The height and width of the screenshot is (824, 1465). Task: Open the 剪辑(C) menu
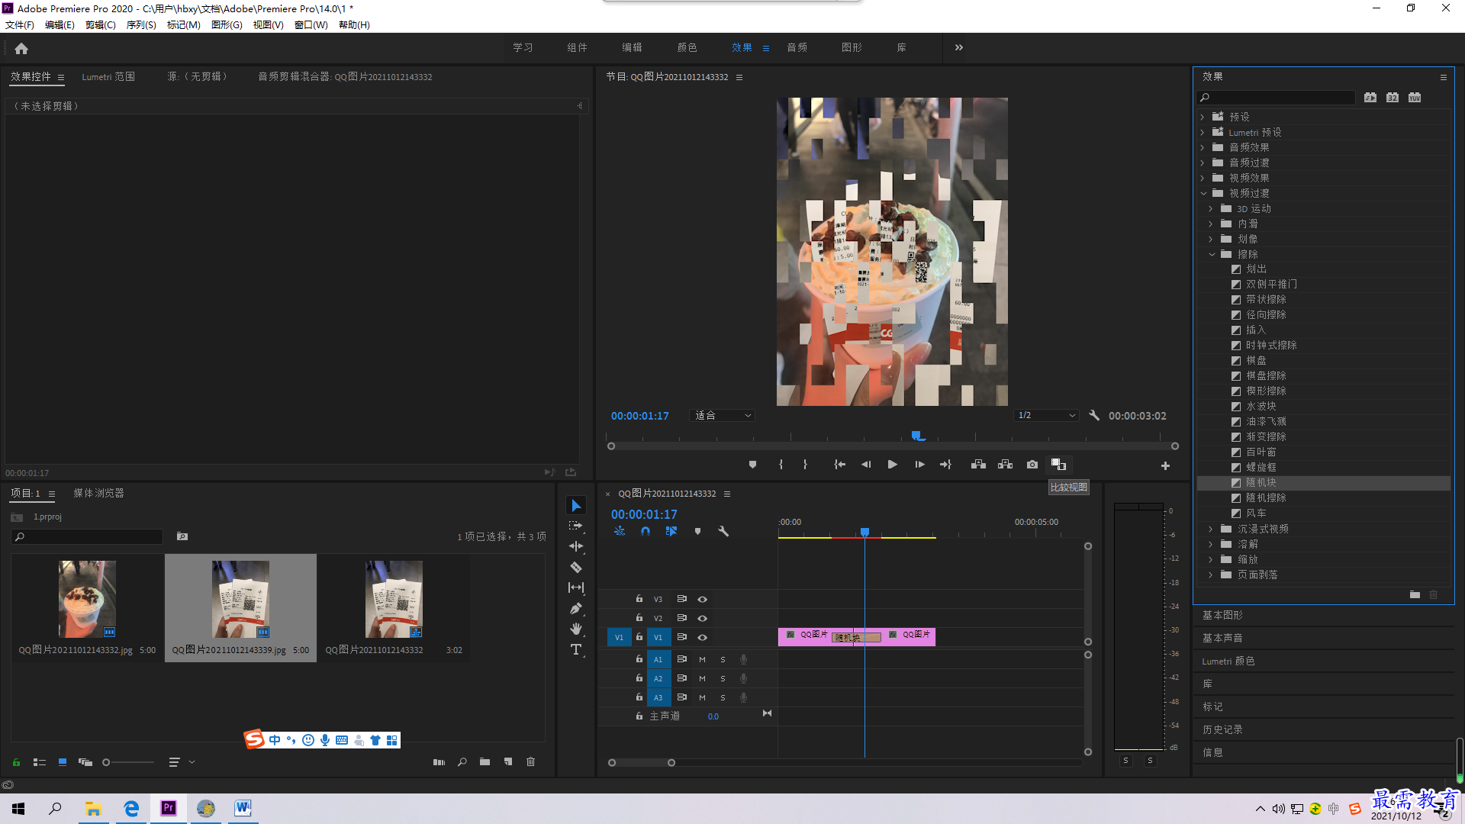[100, 24]
